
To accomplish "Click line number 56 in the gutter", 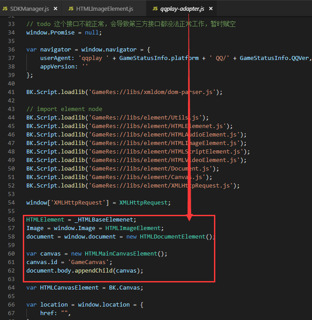I will point(11,220).
